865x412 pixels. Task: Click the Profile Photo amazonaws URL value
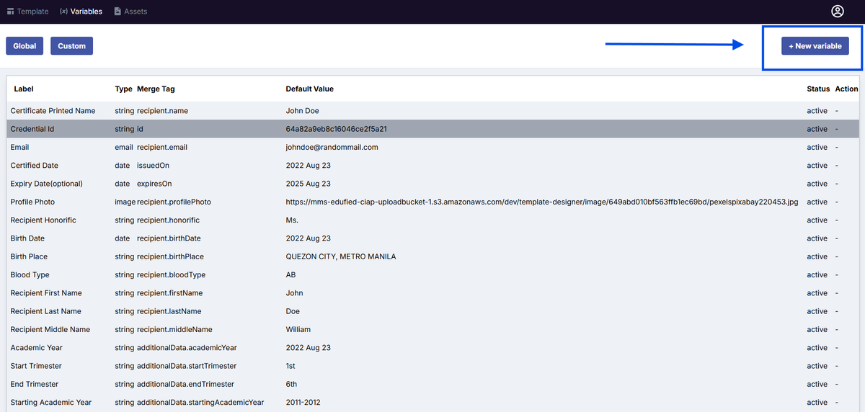pos(542,202)
